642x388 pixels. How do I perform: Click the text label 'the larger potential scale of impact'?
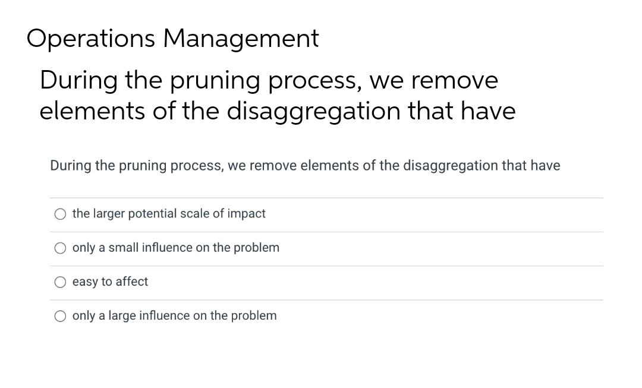pyautogui.click(x=168, y=214)
